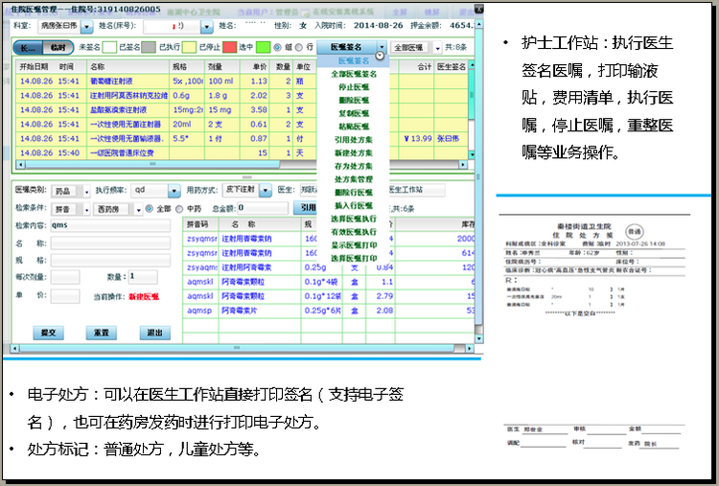Viewport: 719px width, 486px height.
Task: Choose 有效医嘱执行 from the menu
Action: [x=354, y=232]
